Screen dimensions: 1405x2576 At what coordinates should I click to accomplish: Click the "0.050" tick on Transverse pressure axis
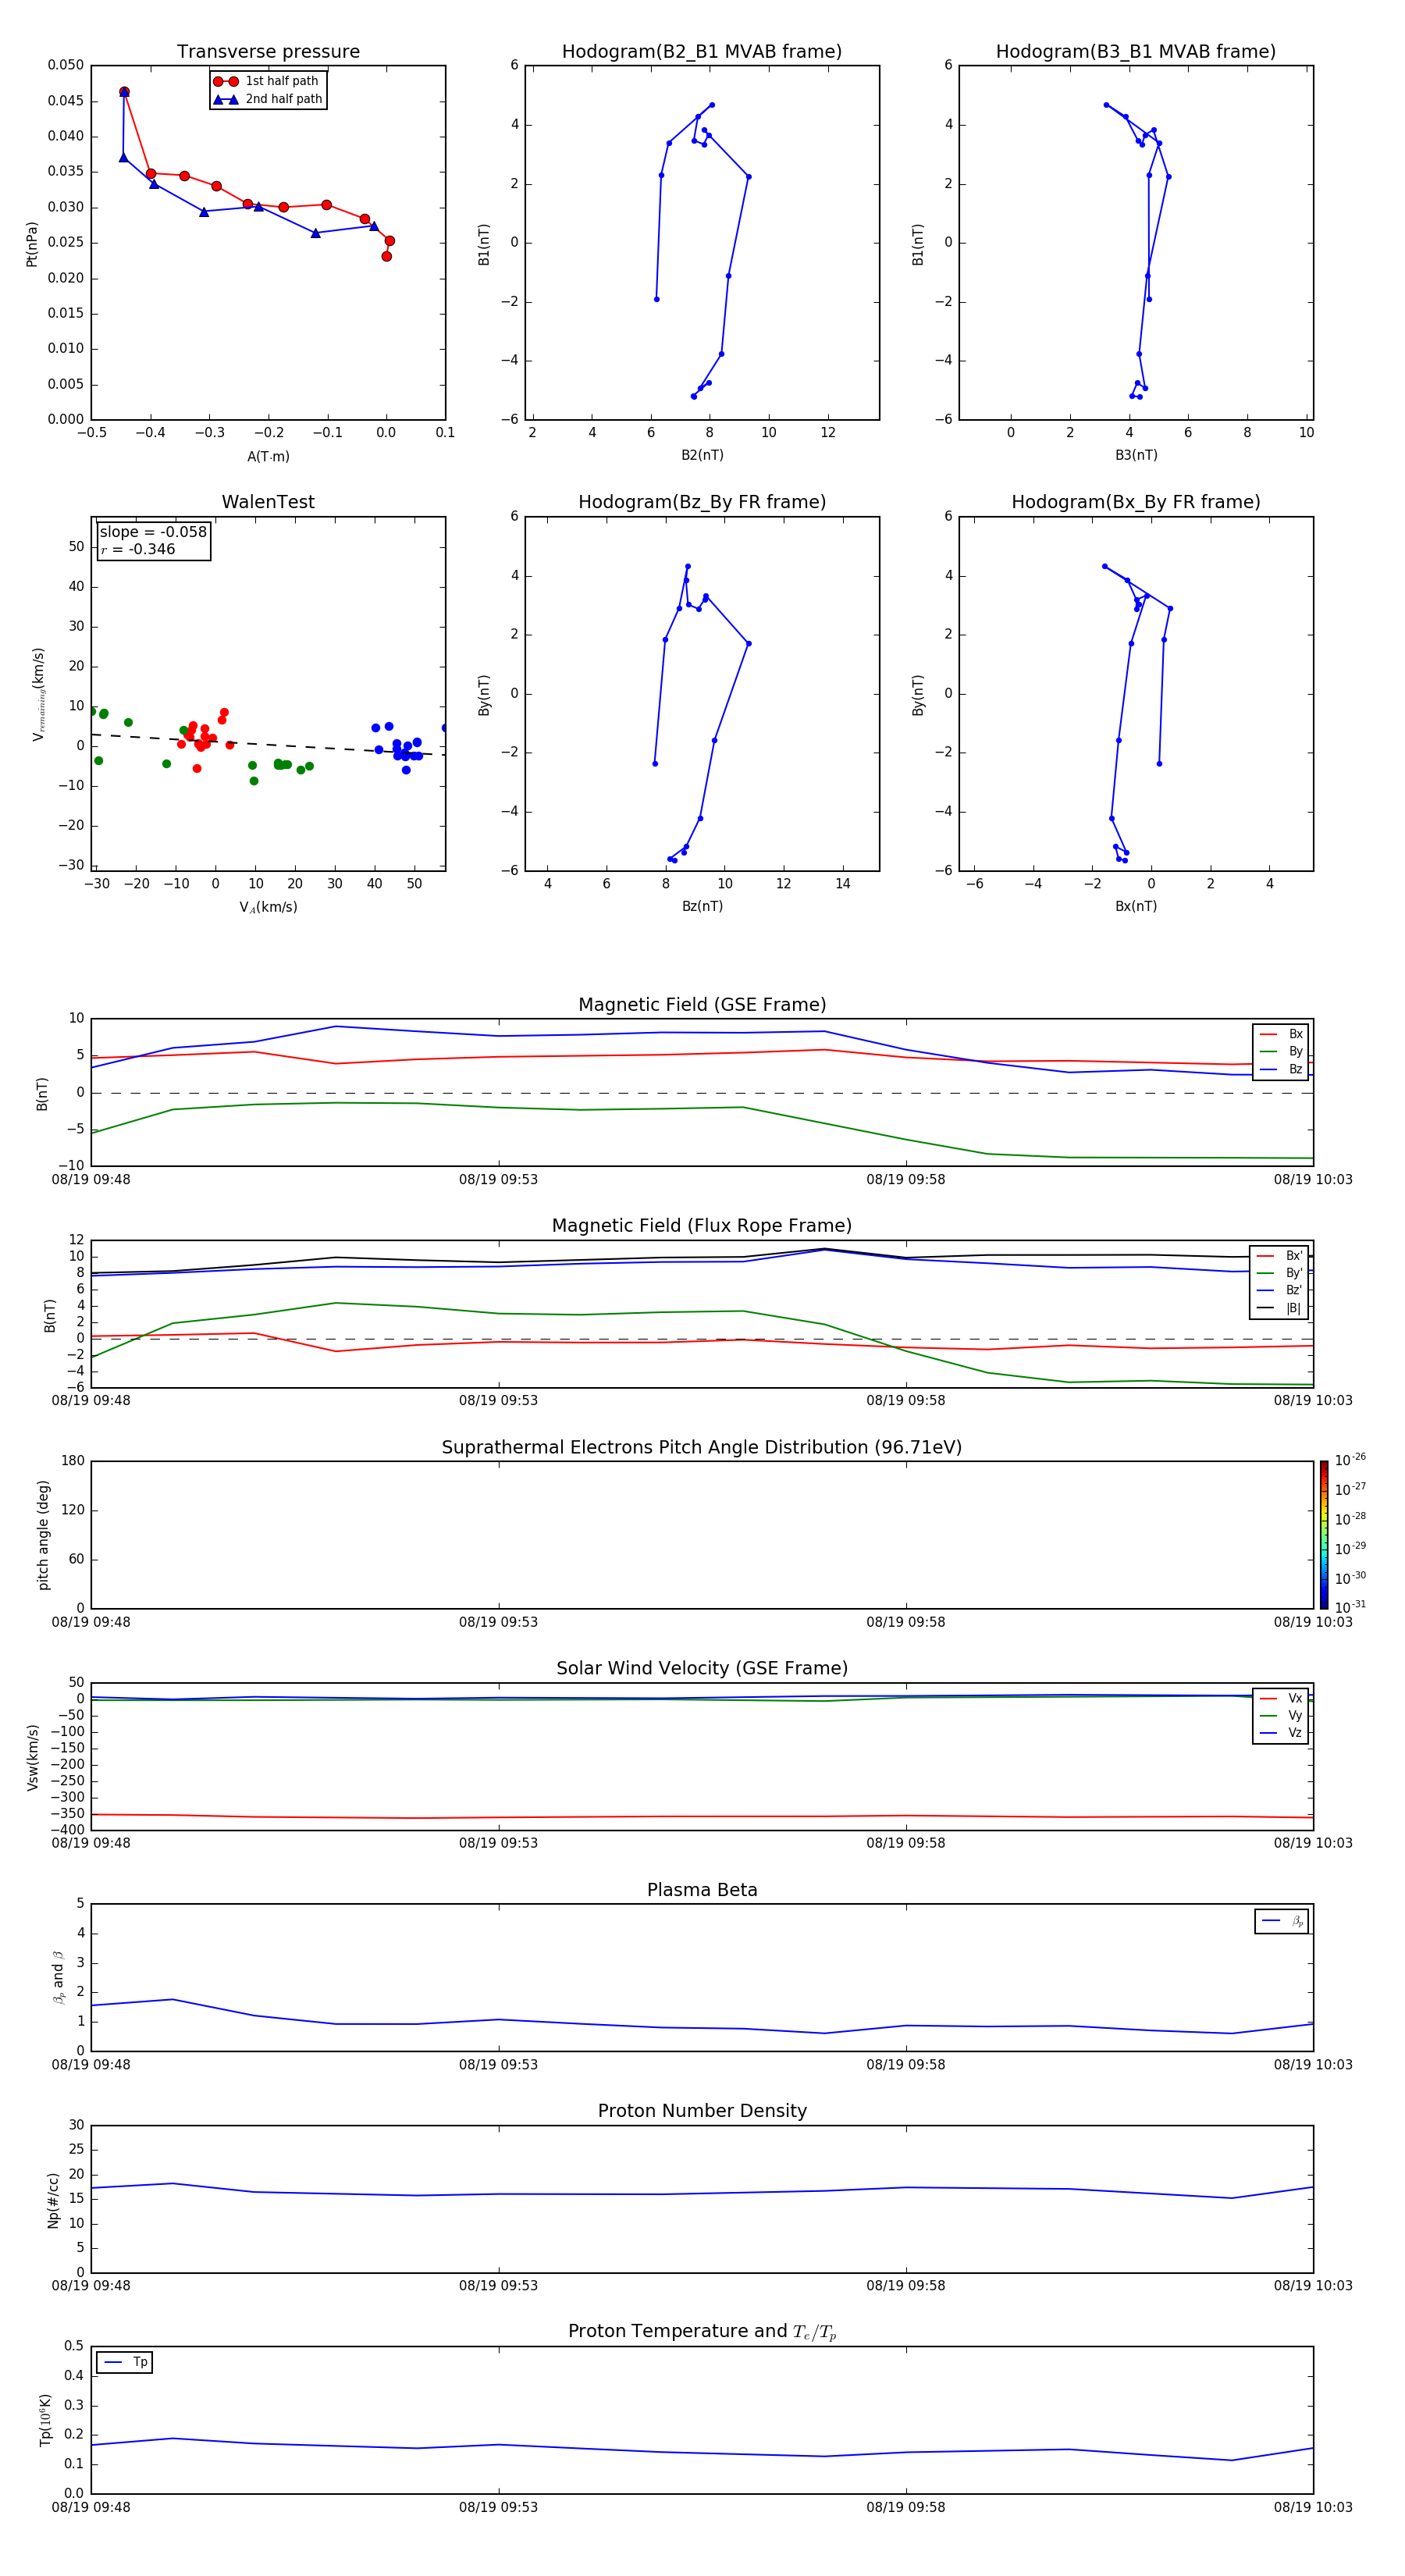pos(66,65)
